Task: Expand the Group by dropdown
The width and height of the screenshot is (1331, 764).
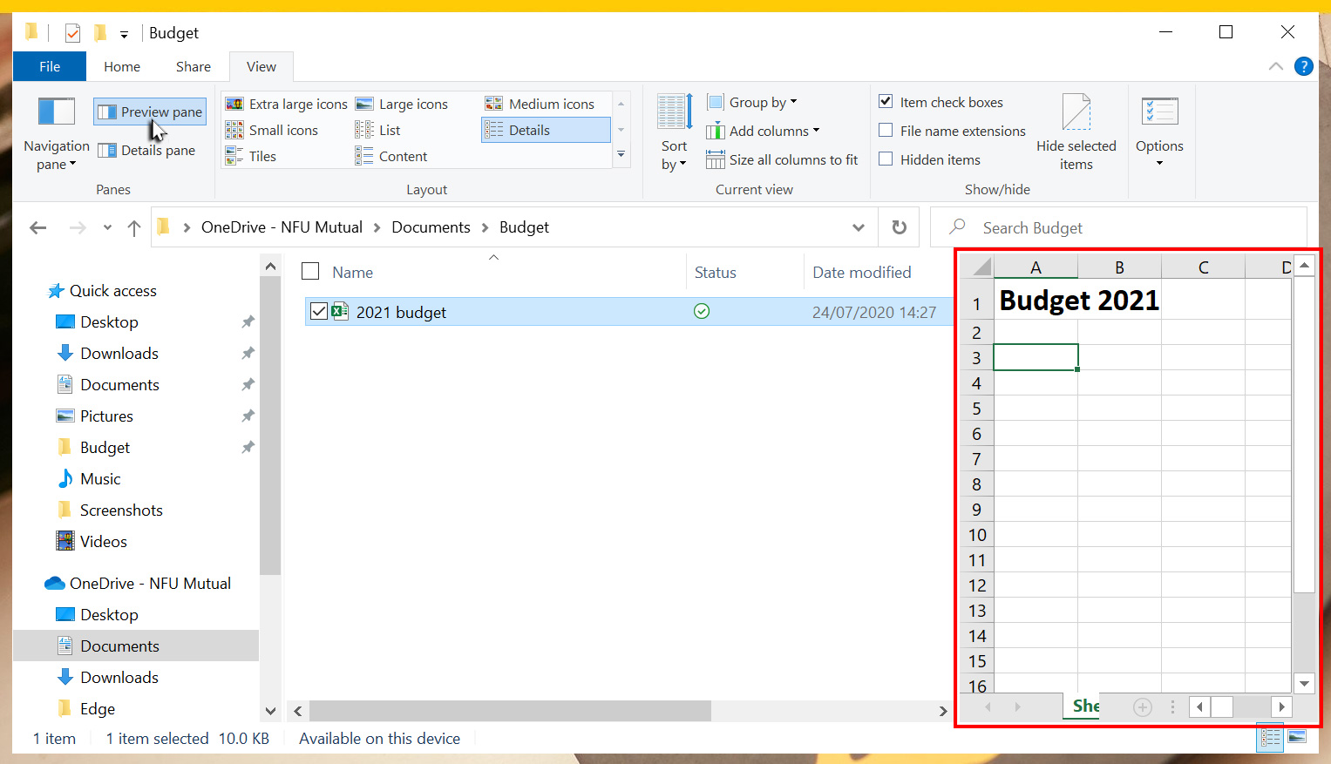Action: pyautogui.click(x=753, y=103)
